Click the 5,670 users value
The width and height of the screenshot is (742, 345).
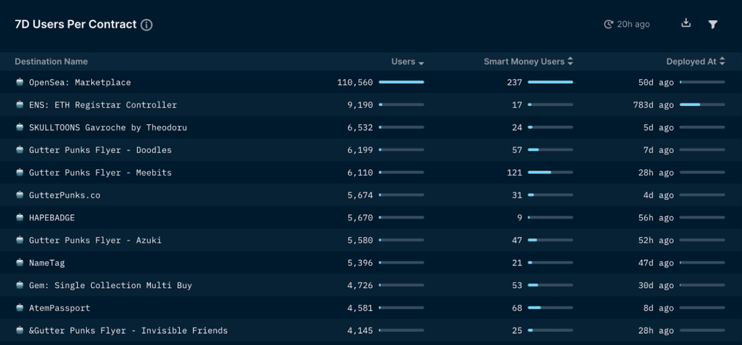click(x=360, y=218)
